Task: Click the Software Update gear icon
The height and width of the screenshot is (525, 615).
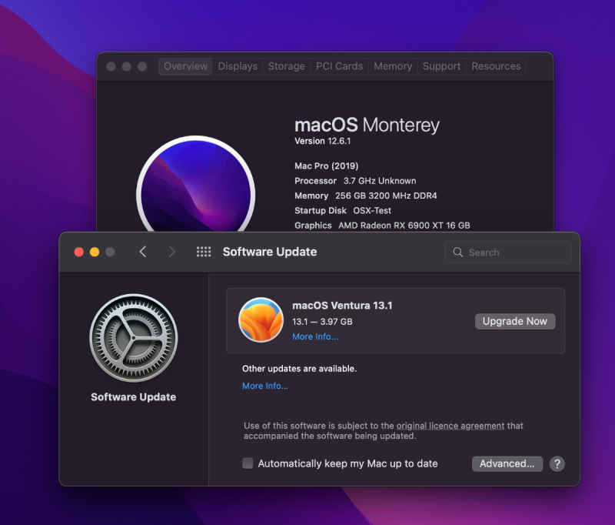Action: (133, 338)
